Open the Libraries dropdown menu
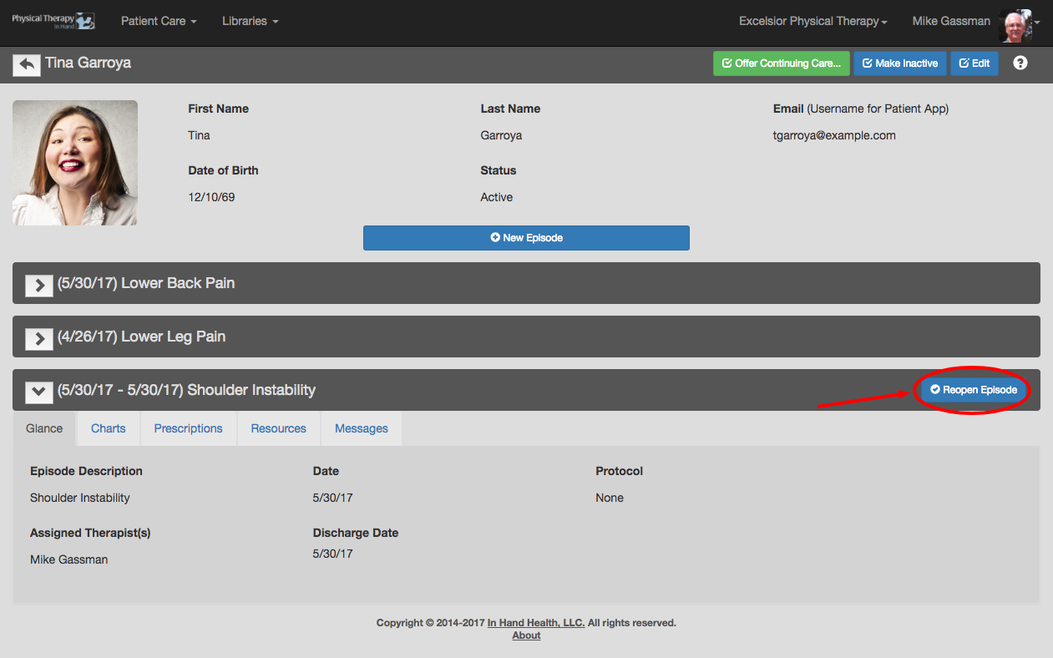Image resolution: width=1053 pixels, height=658 pixels. tap(250, 21)
